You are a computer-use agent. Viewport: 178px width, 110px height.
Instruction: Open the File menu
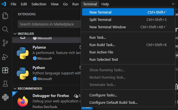[x=14, y=4]
